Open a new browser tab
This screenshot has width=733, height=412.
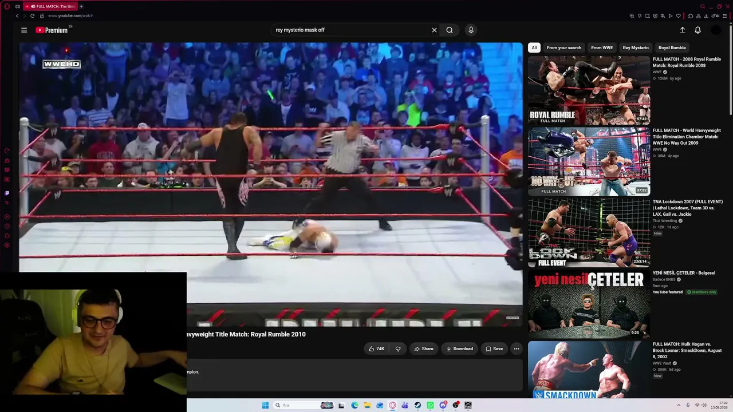81,6
